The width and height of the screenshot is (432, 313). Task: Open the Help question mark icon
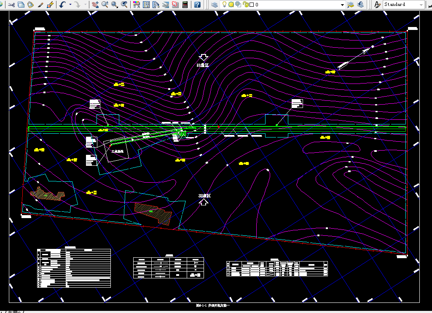(x=197, y=5)
